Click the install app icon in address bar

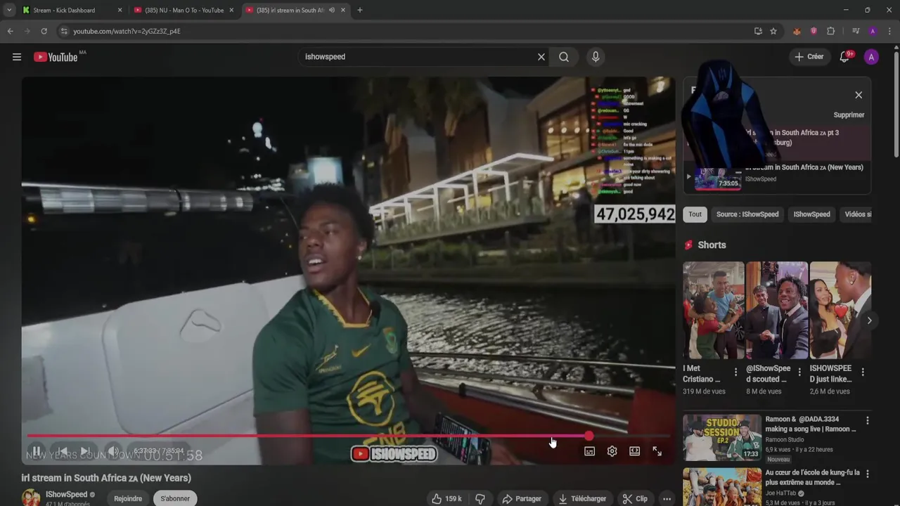(x=758, y=31)
